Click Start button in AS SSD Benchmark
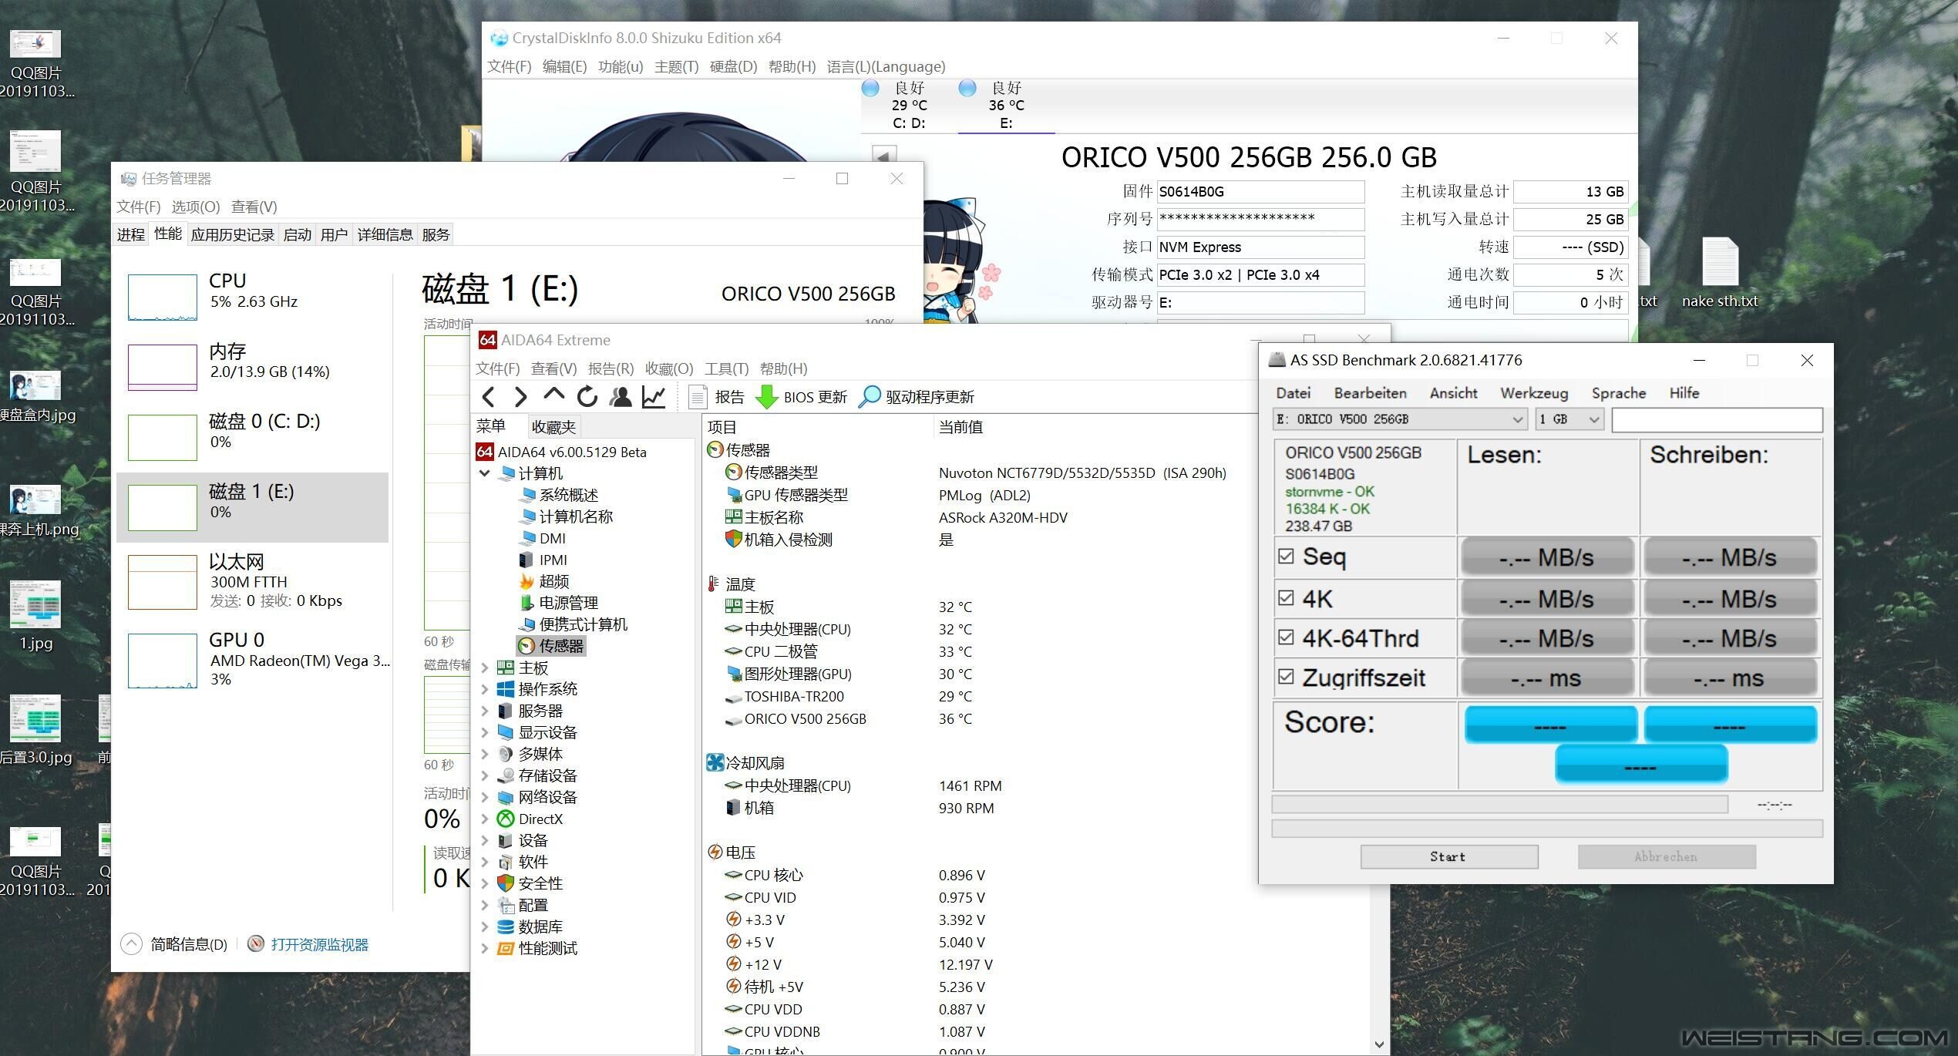This screenshot has height=1056, width=1958. coord(1449,857)
